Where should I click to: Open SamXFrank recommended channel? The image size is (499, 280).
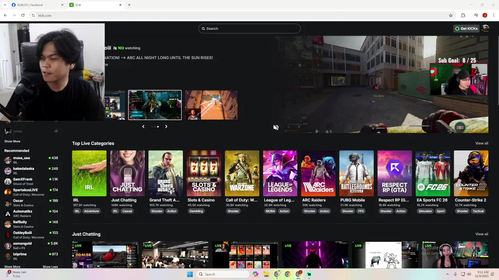pyautogui.click(x=31, y=181)
